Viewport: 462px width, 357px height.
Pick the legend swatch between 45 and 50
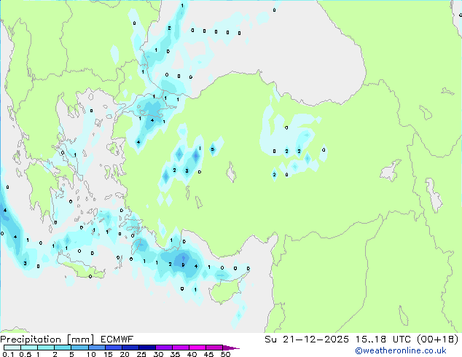coord(214,348)
